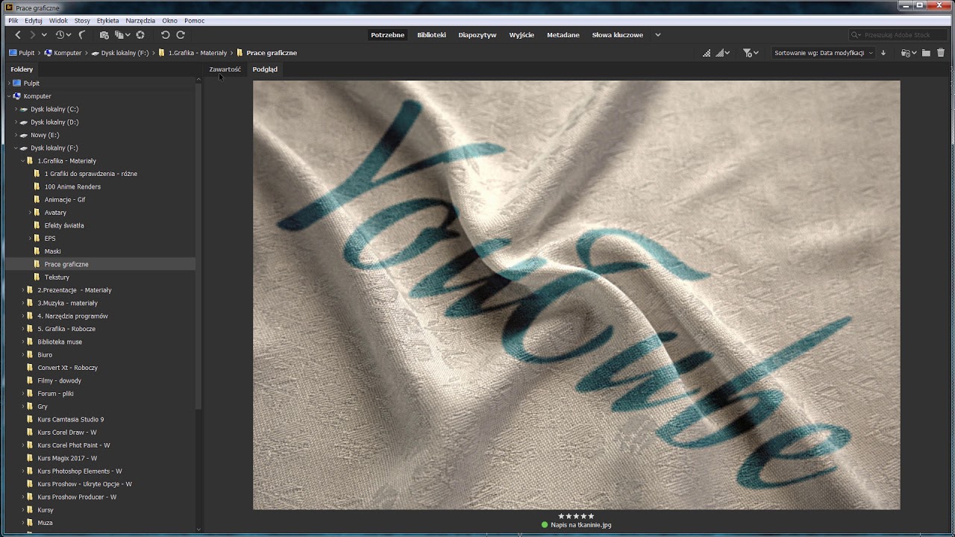Image resolution: width=955 pixels, height=537 pixels.
Task: Click Dysk lokalny (F:) in path bar
Action: click(125, 53)
